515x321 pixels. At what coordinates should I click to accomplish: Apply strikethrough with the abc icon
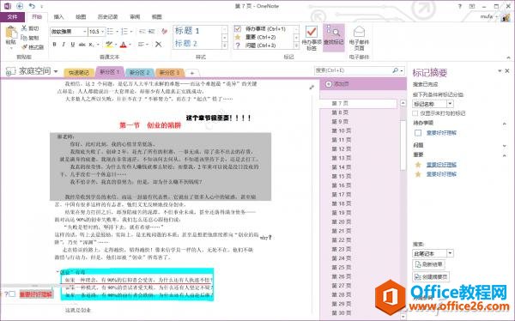82,45
